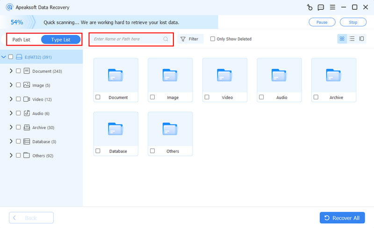Click the E:(FAT32) drive icon
The height and width of the screenshot is (228, 374).
coord(19,57)
